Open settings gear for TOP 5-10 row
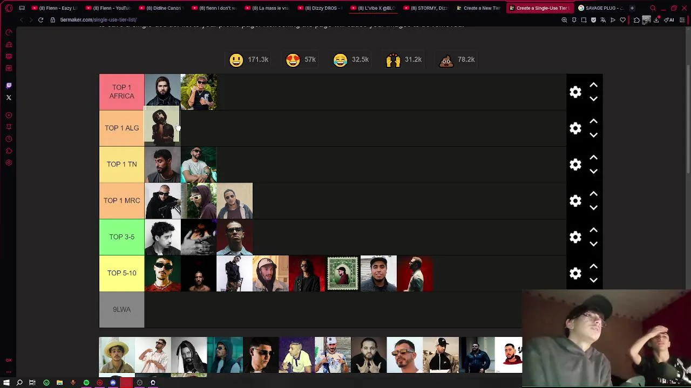 pos(575,273)
